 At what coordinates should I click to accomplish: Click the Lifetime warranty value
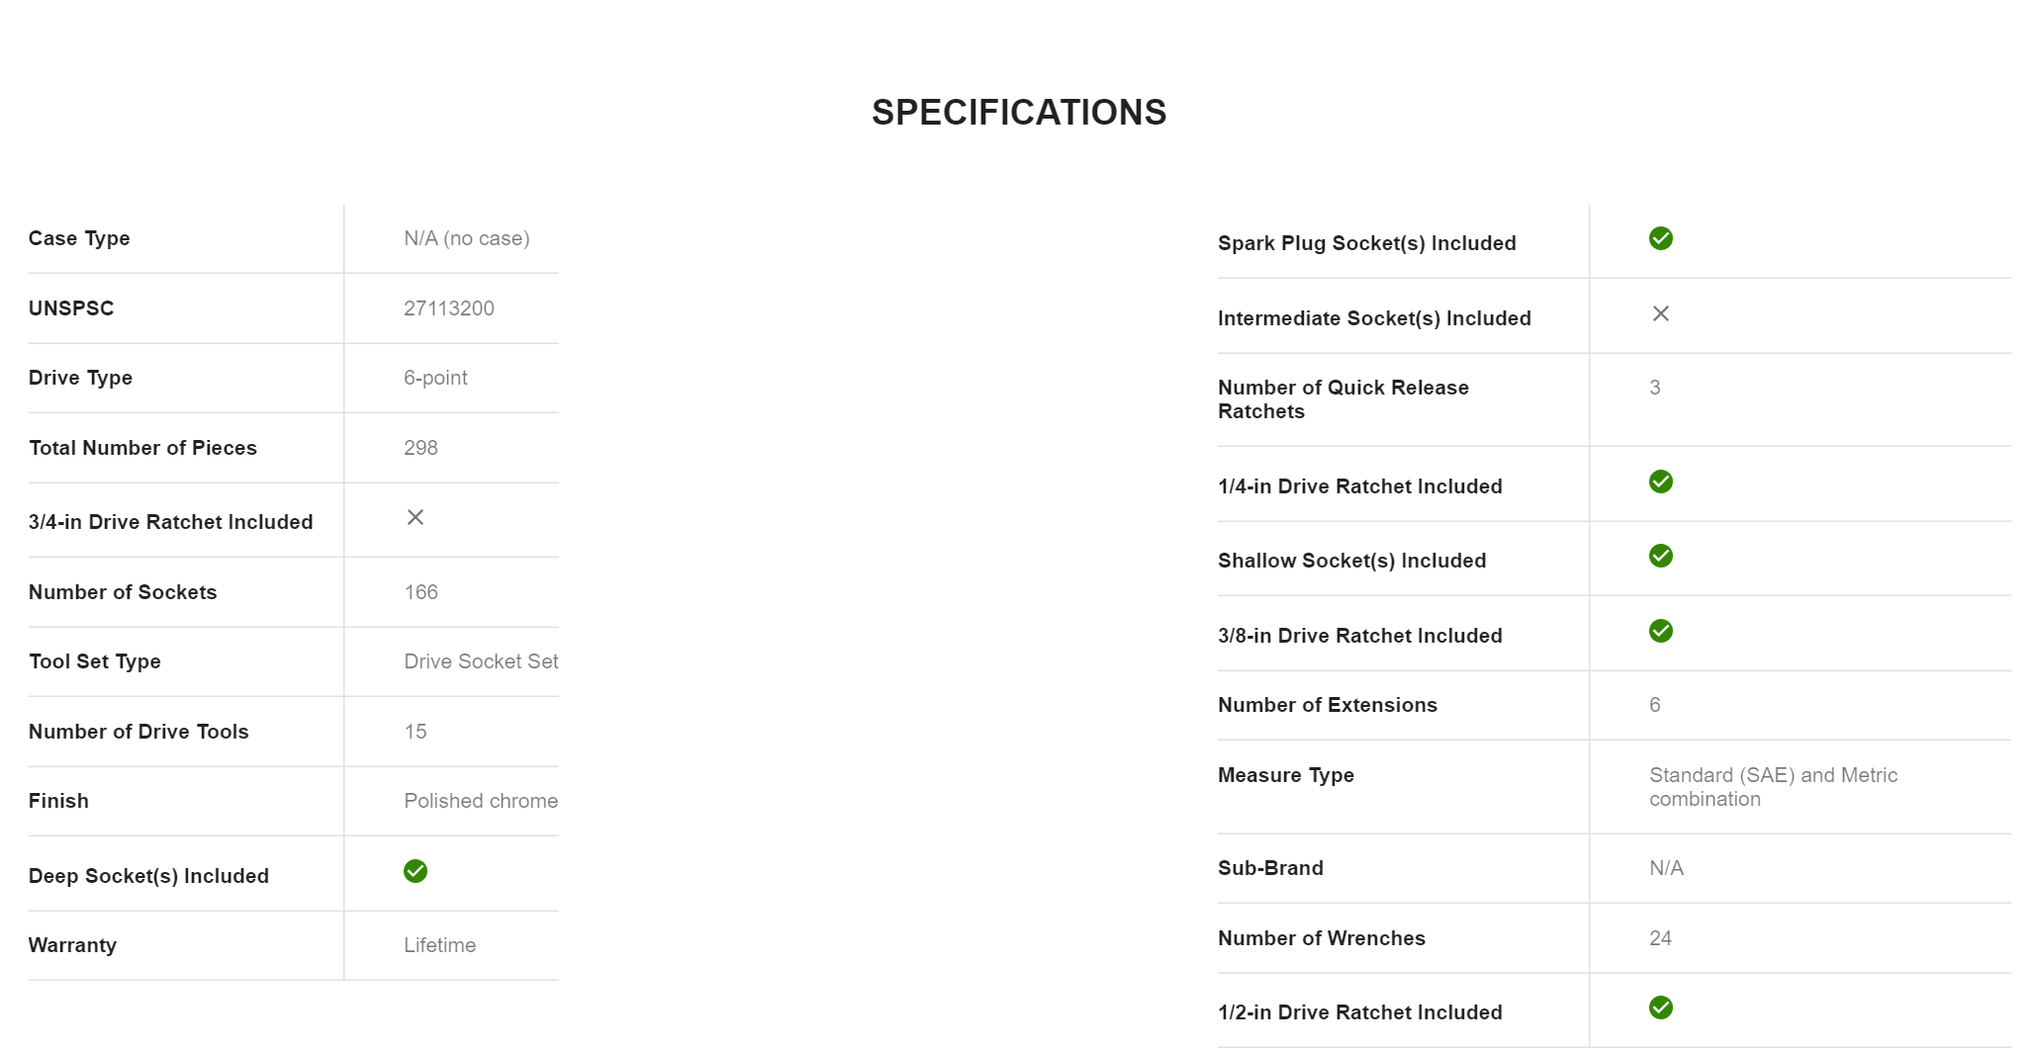click(x=439, y=945)
